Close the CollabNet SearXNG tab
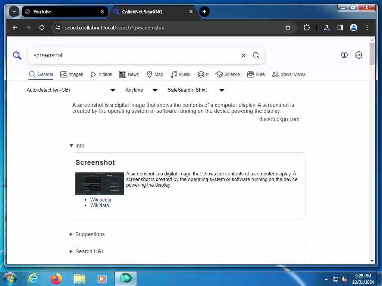This screenshot has height=286, width=382. click(191, 12)
